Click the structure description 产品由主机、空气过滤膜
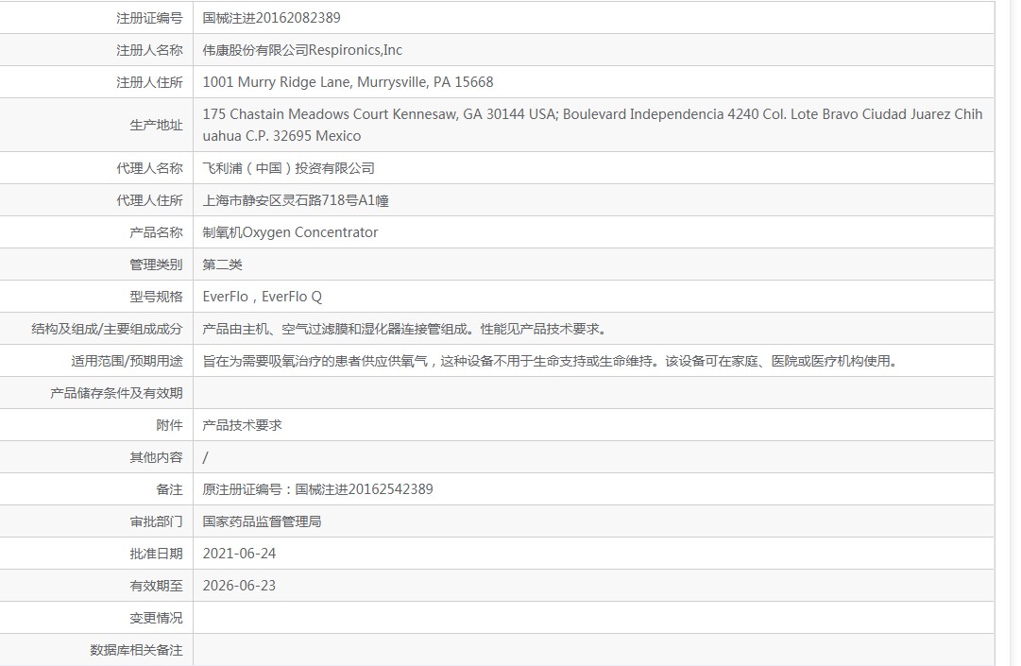The width and height of the screenshot is (1021, 666). point(405,329)
